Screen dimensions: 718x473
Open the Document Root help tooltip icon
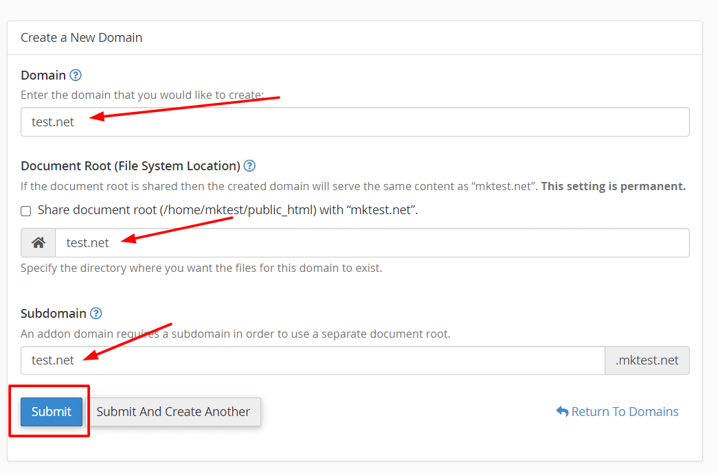pos(249,165)
